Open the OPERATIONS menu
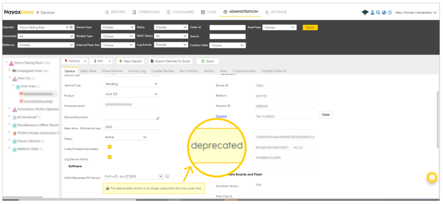Viewport: 443px width, 204px height. (146, 12)
